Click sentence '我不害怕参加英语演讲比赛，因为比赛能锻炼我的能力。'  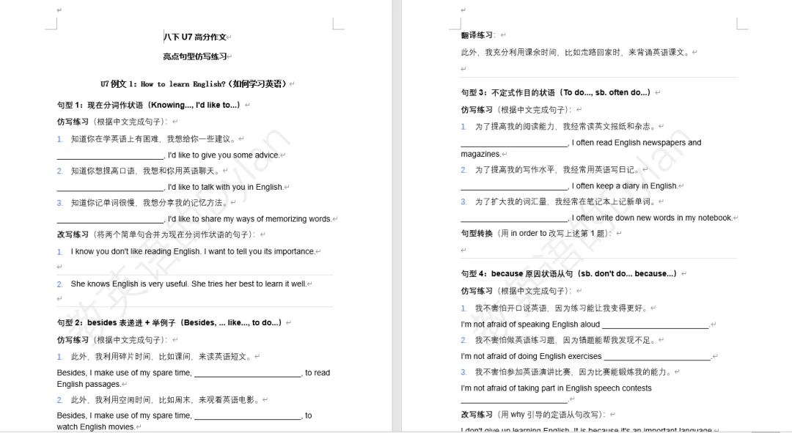pos(573,372)
